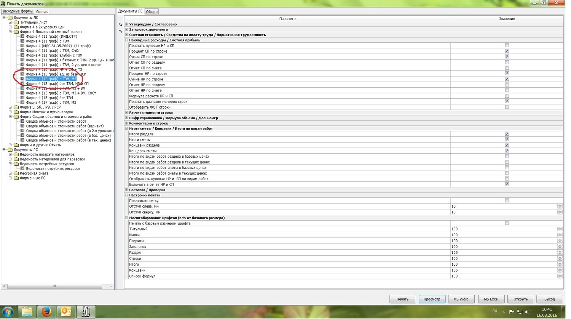
Task: Click the left arrow of the tree horizontal scrollbar
Action: [x=4, y=287]
